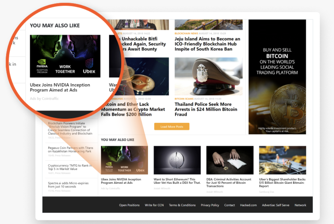Open Spectre.ai Micro-expiries press release
Viewport: 334px width, 224px height.
coord(68,185)
